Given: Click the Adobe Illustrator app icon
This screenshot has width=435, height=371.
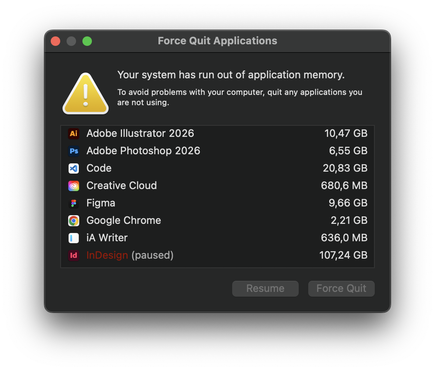Looking at the screenshot, I should (74, 134).
